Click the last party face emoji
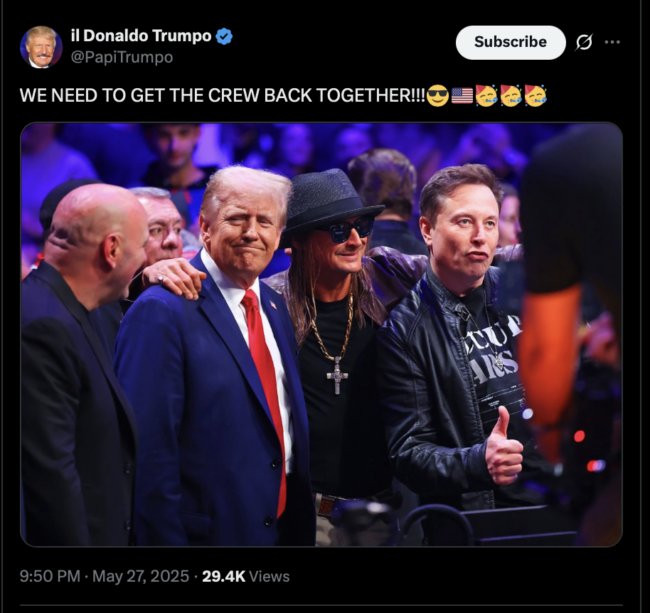The height and width of the screenshot is (613, 650). [536, 96]
